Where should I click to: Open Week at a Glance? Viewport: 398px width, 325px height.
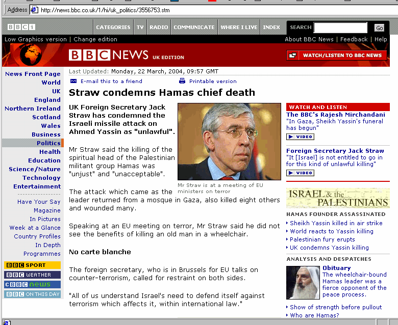click(35, 228)
